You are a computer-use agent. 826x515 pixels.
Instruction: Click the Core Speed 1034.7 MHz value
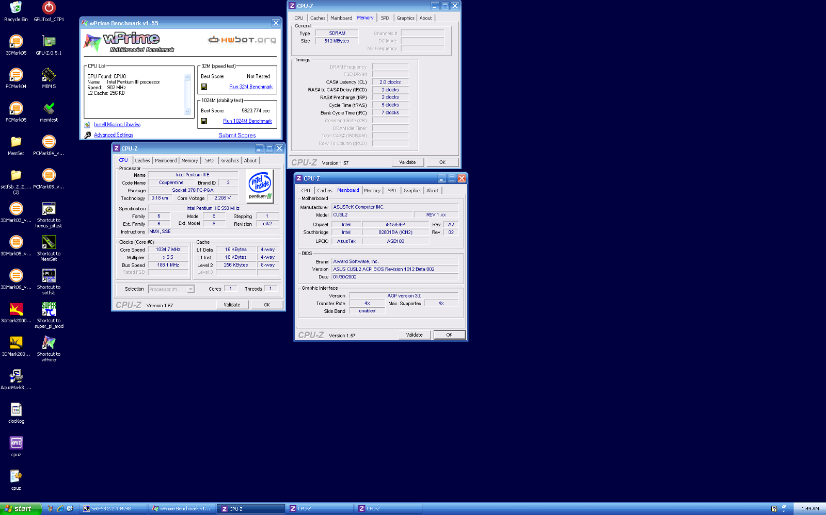click(168, 250)
